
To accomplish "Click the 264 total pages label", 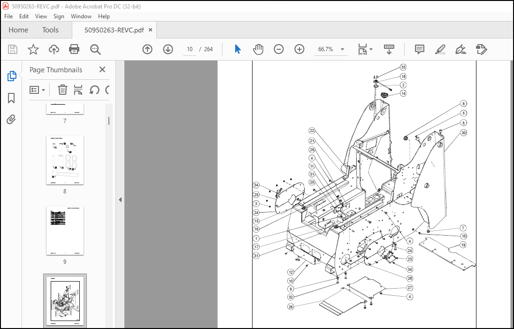I will click(208, 49).
